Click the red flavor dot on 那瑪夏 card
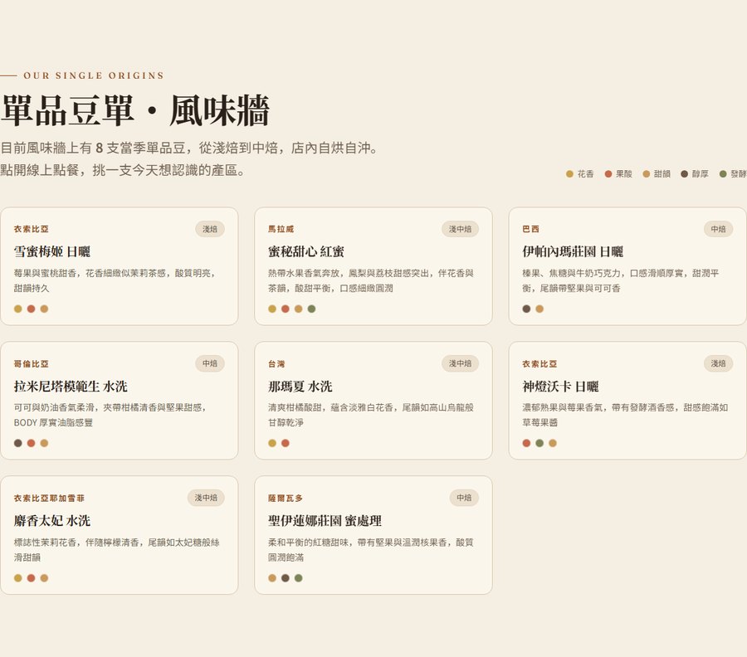 (286, 443)
